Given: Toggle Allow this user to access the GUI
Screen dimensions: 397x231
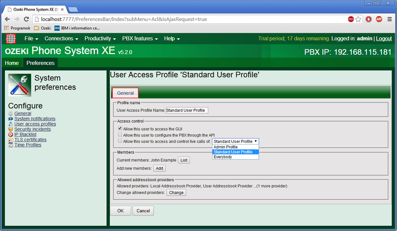Looking at the screenshot, I should (120, 128).
